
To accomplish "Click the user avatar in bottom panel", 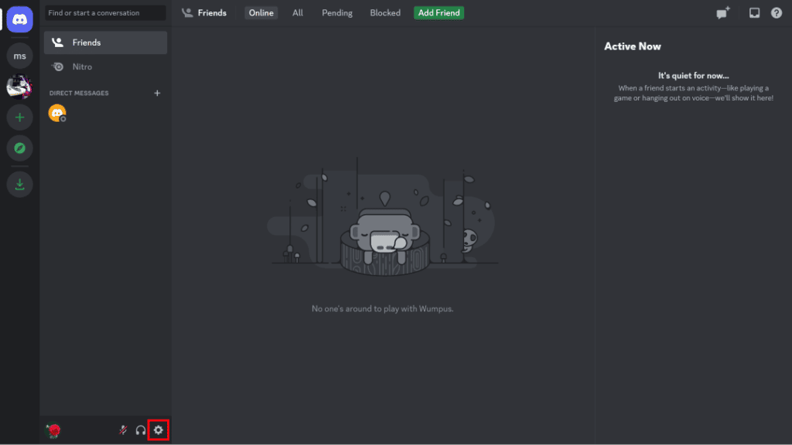I will (x=53, y=430).
